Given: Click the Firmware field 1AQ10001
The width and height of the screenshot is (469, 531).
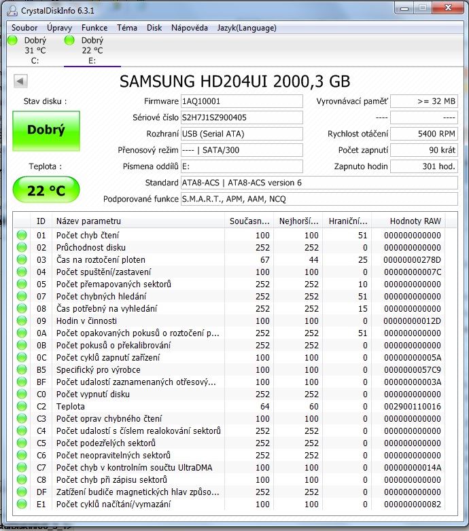Looking at the screenshot, I should coord(241,101).
